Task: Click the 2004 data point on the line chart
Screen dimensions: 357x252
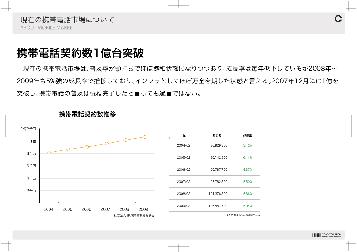Action: pyautogui.click(x=49, y=153)
